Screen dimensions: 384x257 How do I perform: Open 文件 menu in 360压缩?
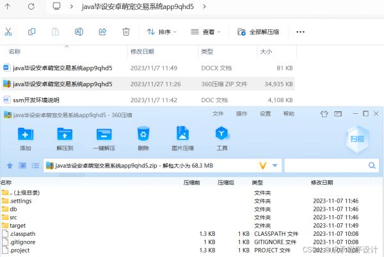pos(218,114)
